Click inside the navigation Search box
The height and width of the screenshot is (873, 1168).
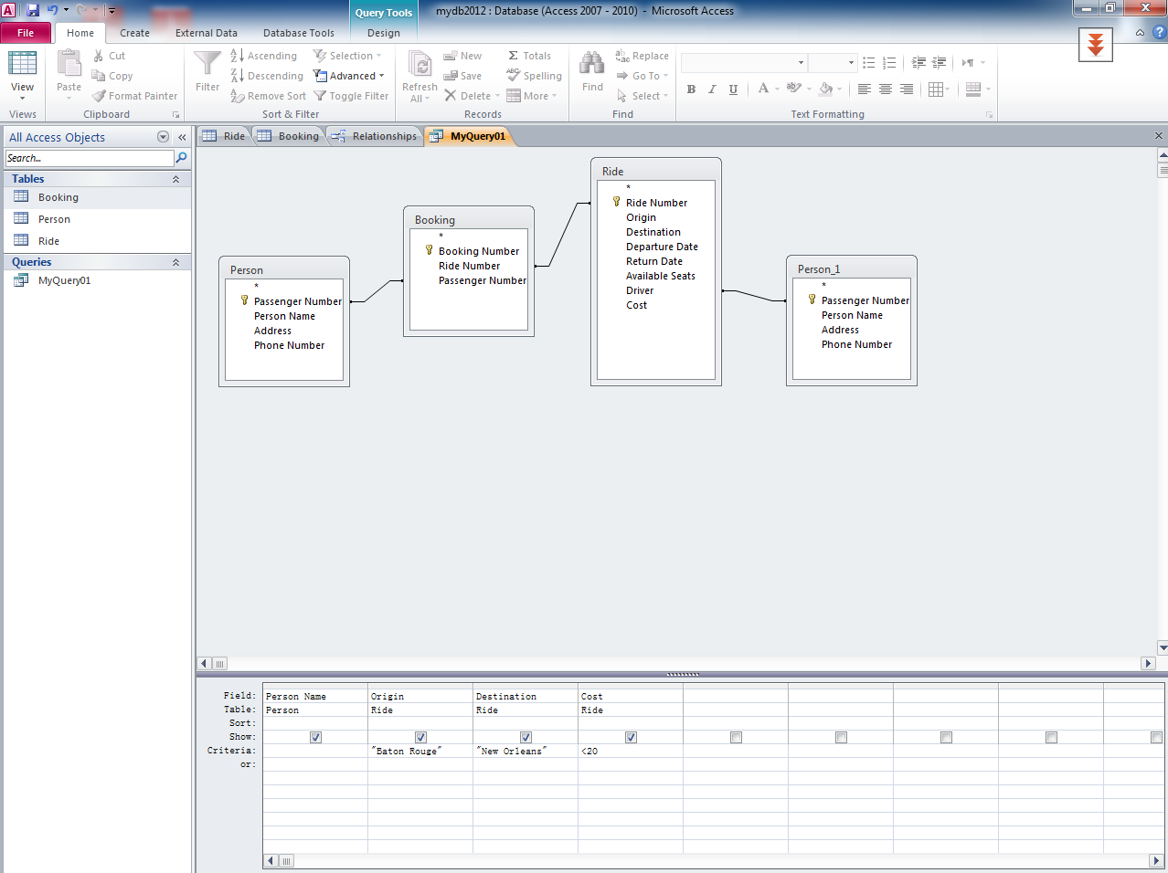pyautogui.click(x=88, y=157)
